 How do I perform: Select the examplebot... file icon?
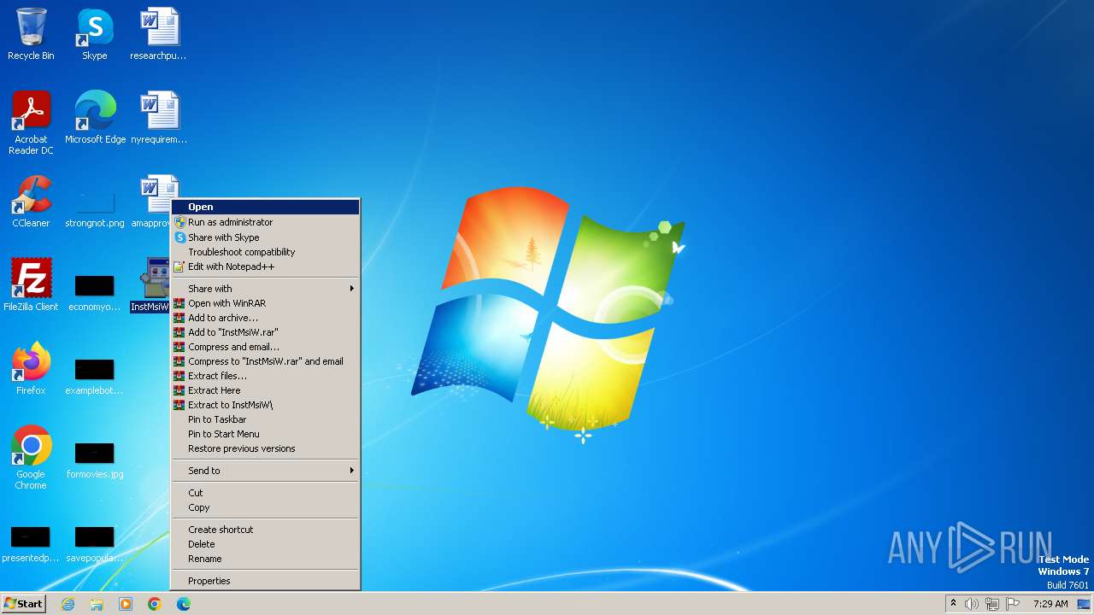point(95,376)
